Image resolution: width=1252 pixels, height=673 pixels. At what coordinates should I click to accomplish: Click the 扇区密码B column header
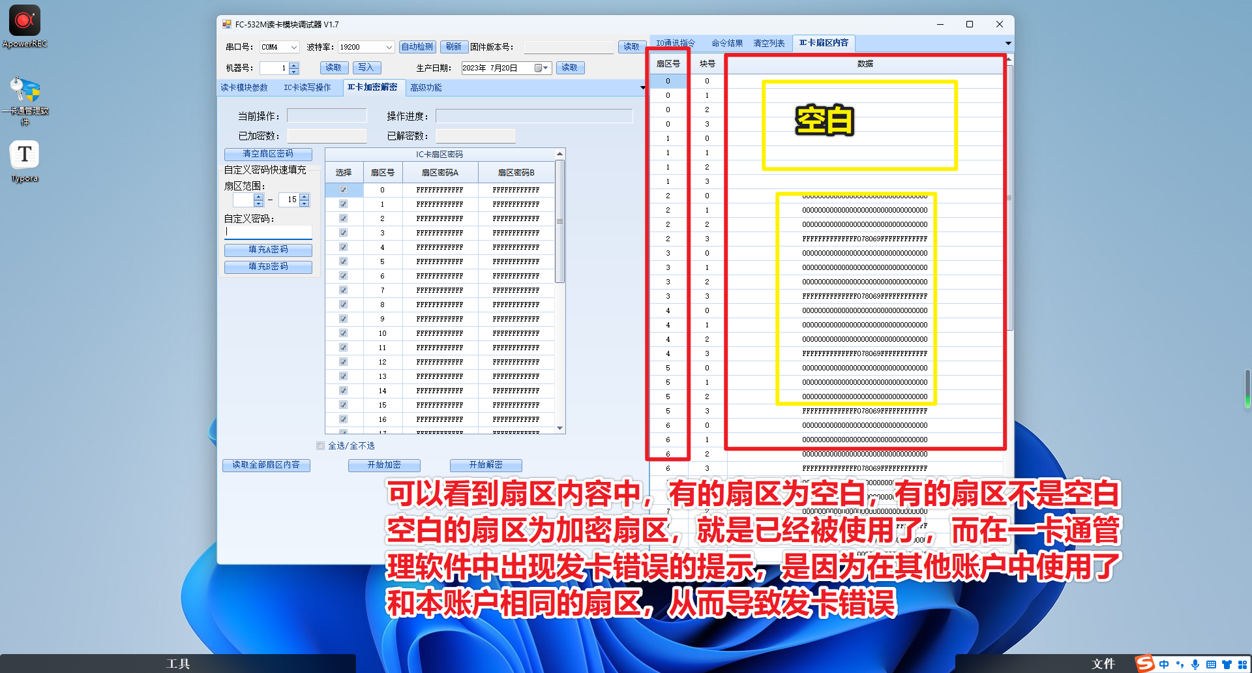click(x=516, y=173)
